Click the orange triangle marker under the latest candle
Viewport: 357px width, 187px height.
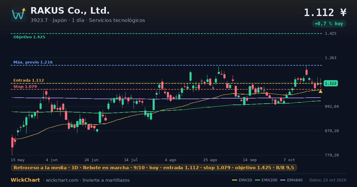(320, 91)
